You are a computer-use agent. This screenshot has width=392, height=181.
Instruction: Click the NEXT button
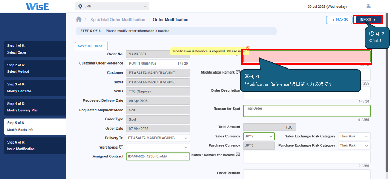click(368, 20)
